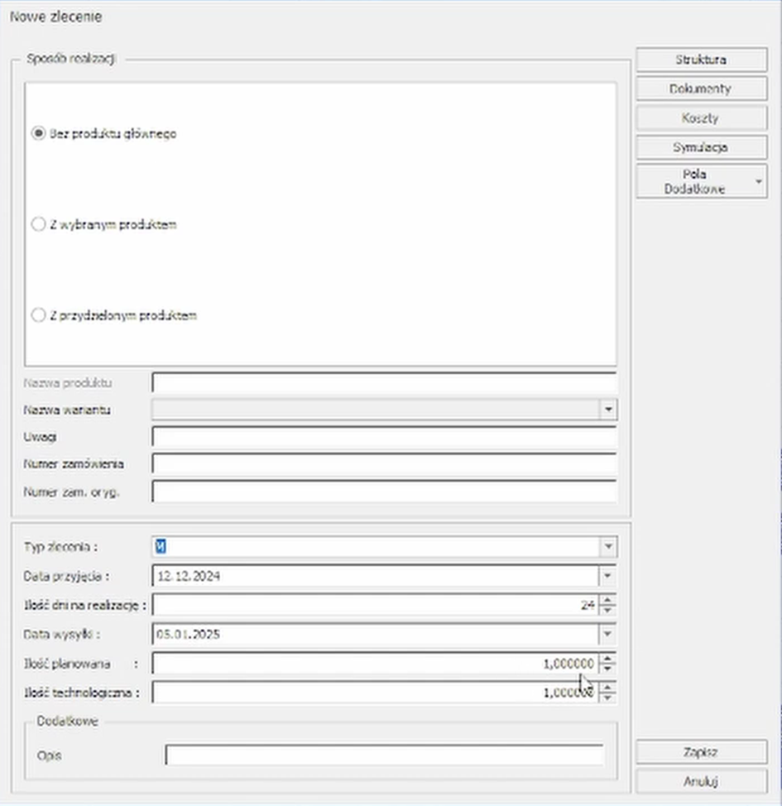Viewport: 782px width, 806px height.
Task: Select "Z wybranym produktem" radio option
Action: click(x=38, y=224)
